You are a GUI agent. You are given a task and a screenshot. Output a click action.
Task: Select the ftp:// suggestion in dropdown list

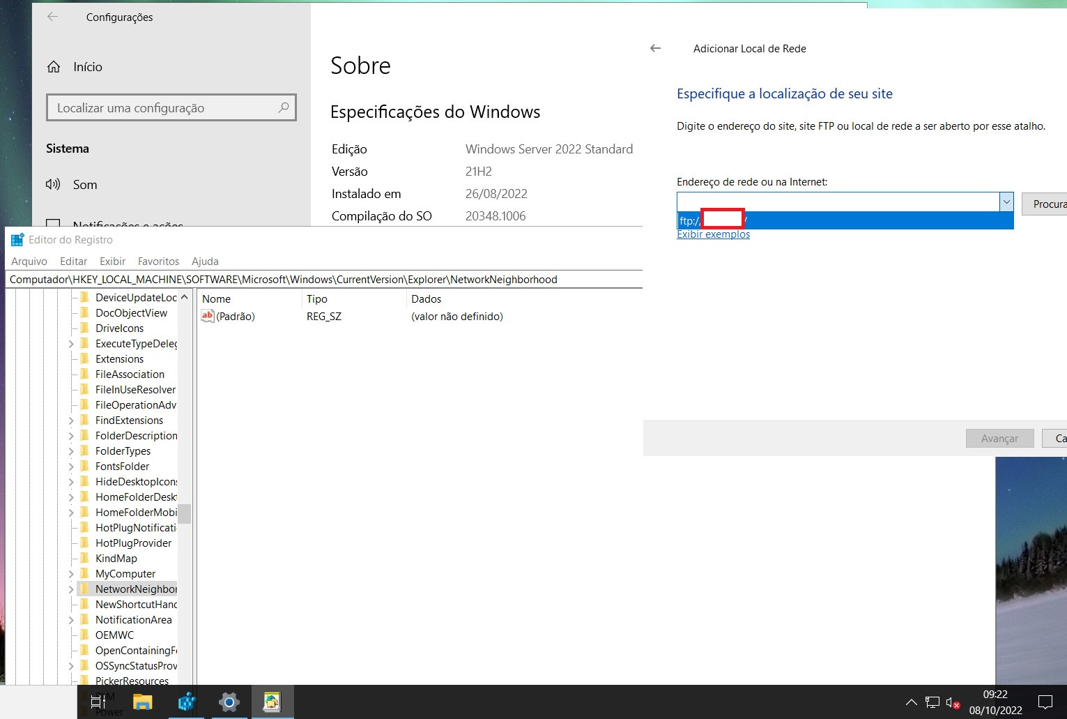click(845, 220)
